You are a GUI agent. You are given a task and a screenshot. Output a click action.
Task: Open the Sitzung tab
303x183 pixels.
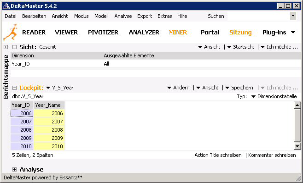pos(240,32)
